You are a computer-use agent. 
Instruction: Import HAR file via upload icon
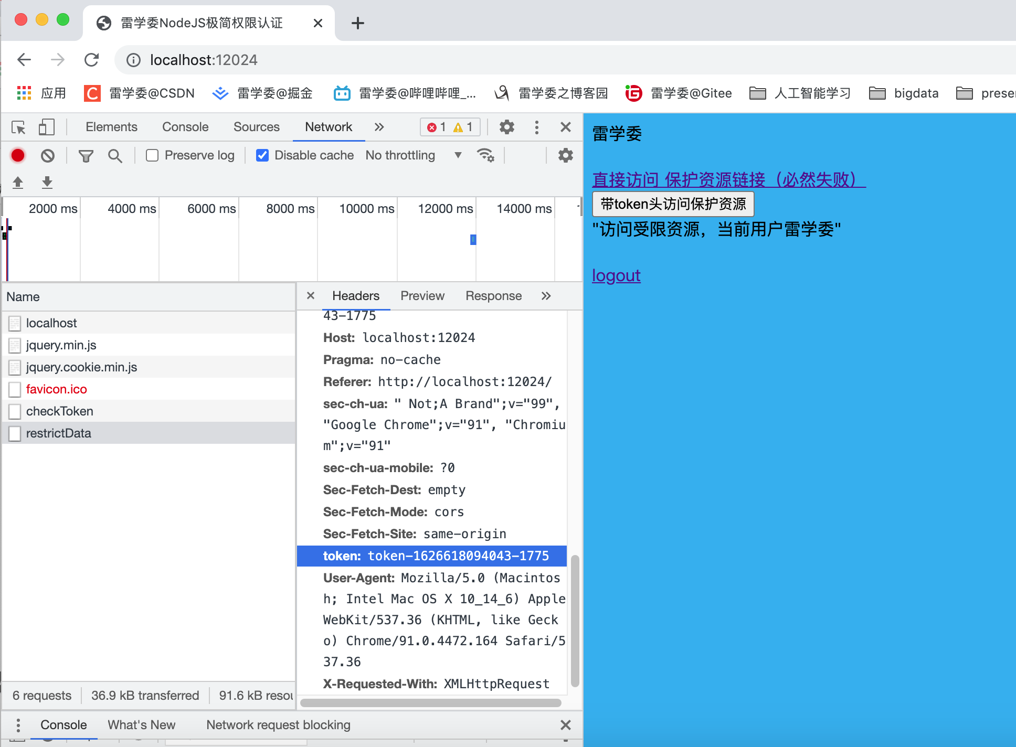click(x=17, y=182)
